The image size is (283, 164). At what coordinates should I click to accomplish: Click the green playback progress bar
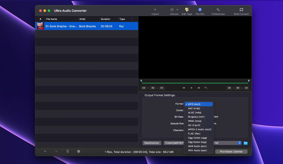tap(195, 83)
